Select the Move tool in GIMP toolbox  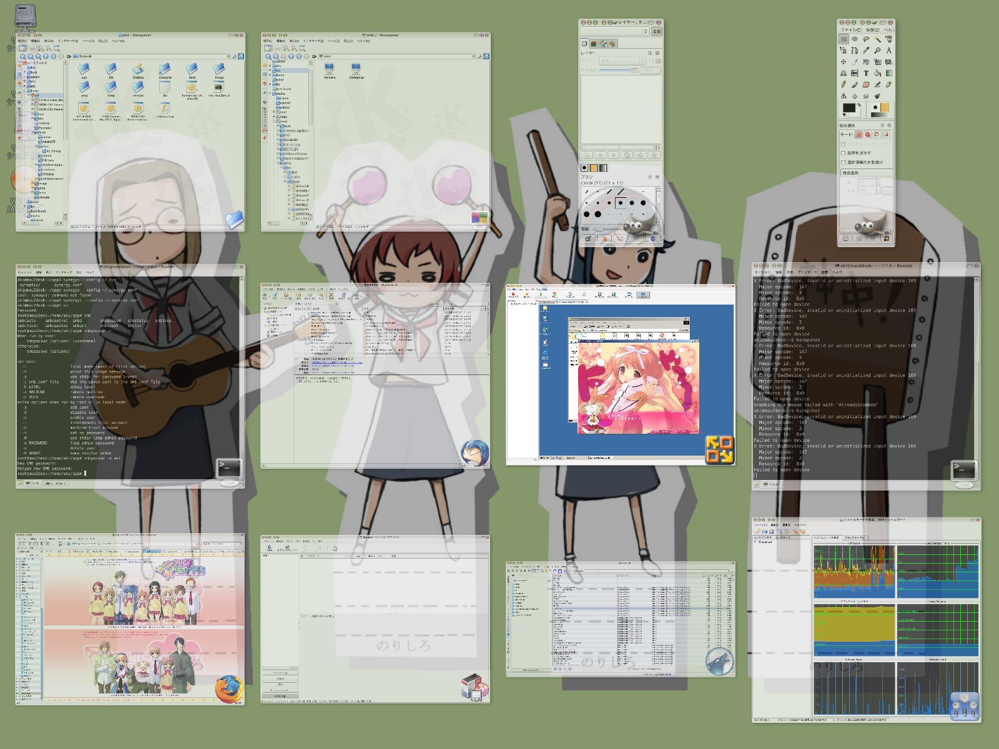pyautogui.click(x=844, y=62)
